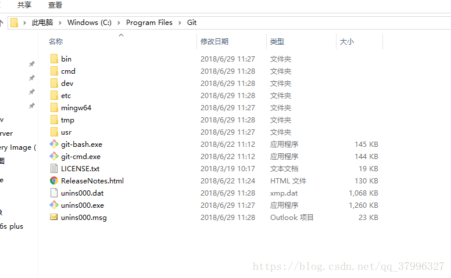Click the ReleaseNotes.html Chrome icon
The image size is (451, 278).
click(54, 180)
